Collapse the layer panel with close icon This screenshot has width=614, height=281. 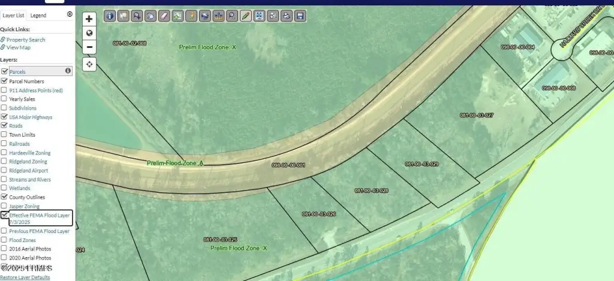[70, 14]
